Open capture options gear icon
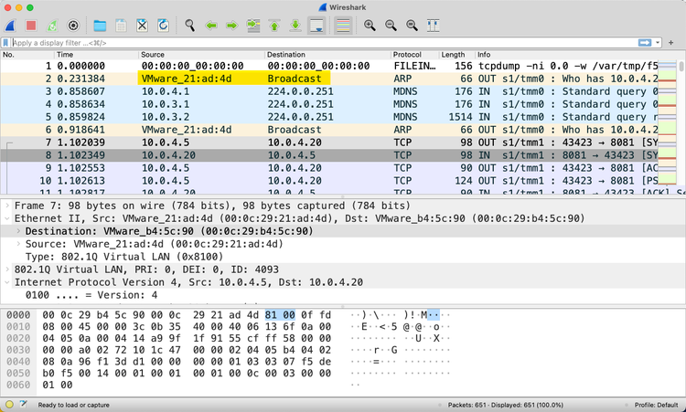The width and height of the screenshot is (686, 412). coord(73,26)
